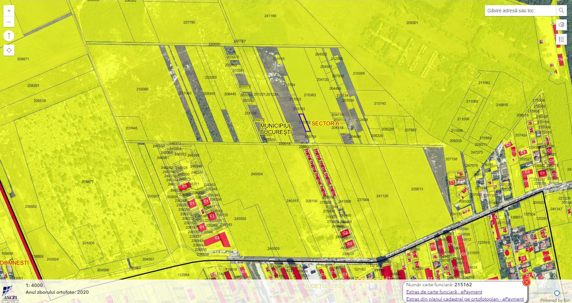Select parcel labeled 208871
This screenshot has width=572, height=303.
tap(23, 59)
